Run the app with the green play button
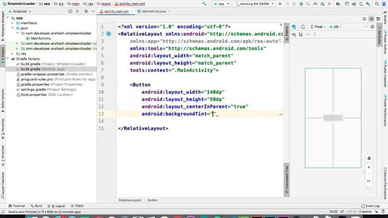The height and width of the screenshot is (218, 388). point(280,4)
